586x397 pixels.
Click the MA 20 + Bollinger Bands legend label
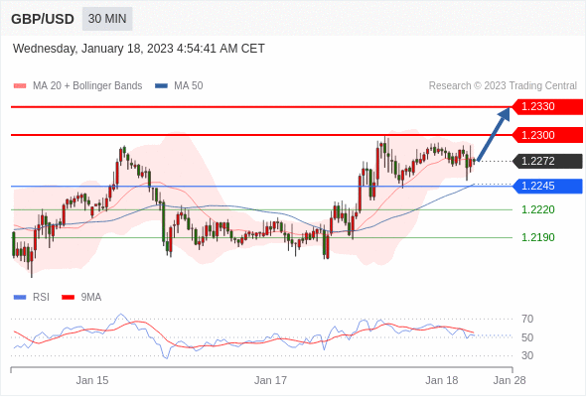(x=87, y=86)
